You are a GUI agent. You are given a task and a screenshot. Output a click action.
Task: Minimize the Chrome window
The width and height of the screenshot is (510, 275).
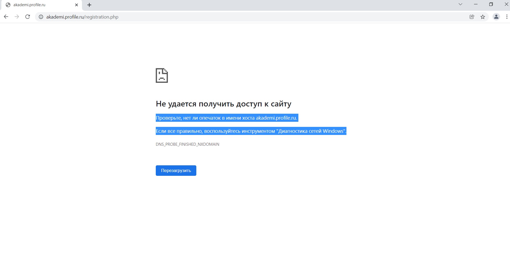(x=476, y=4)
